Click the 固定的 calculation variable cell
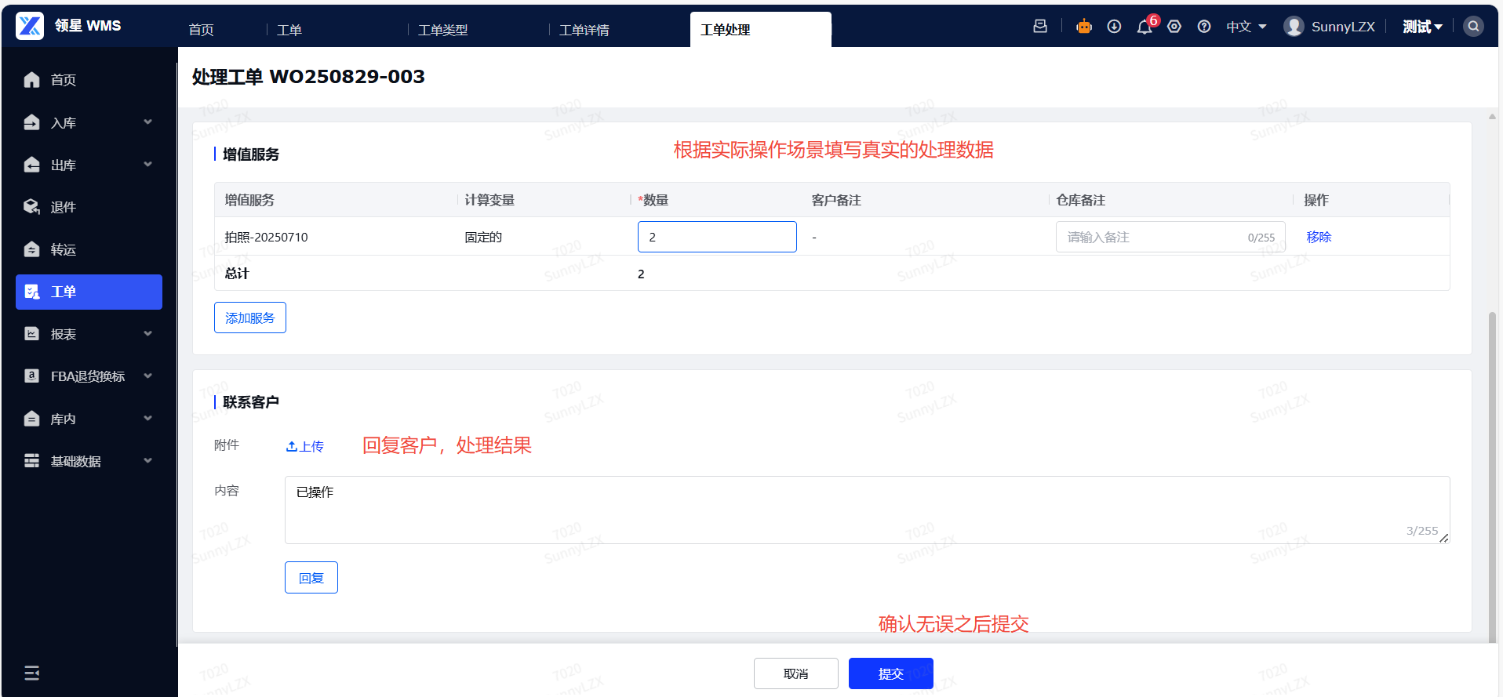Screen dimensions: 1503x697 click(483, 237)
